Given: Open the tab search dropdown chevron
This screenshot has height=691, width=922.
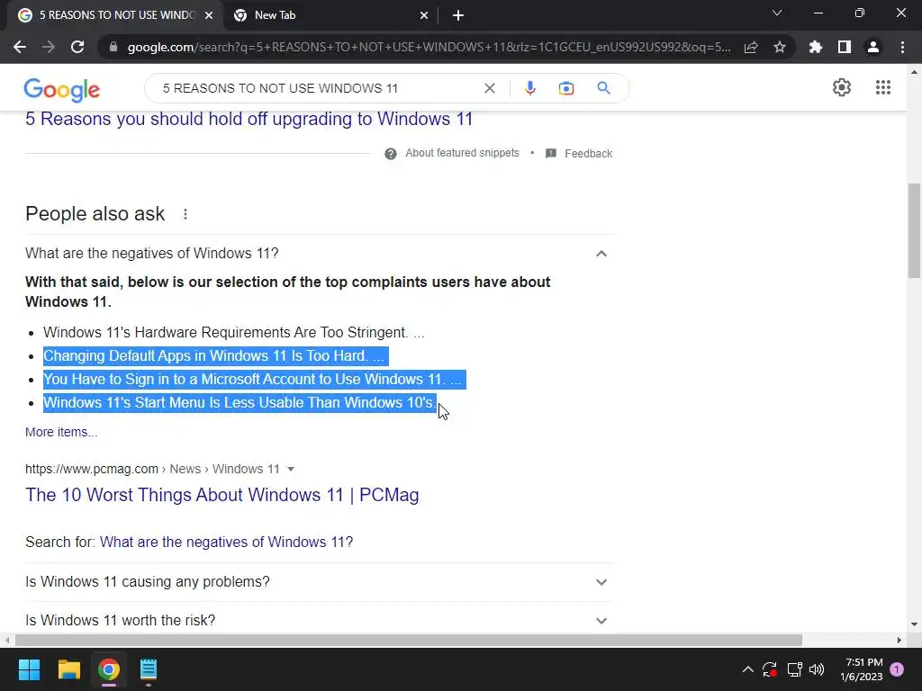Looking at the screenshot, I should [777, 13].
